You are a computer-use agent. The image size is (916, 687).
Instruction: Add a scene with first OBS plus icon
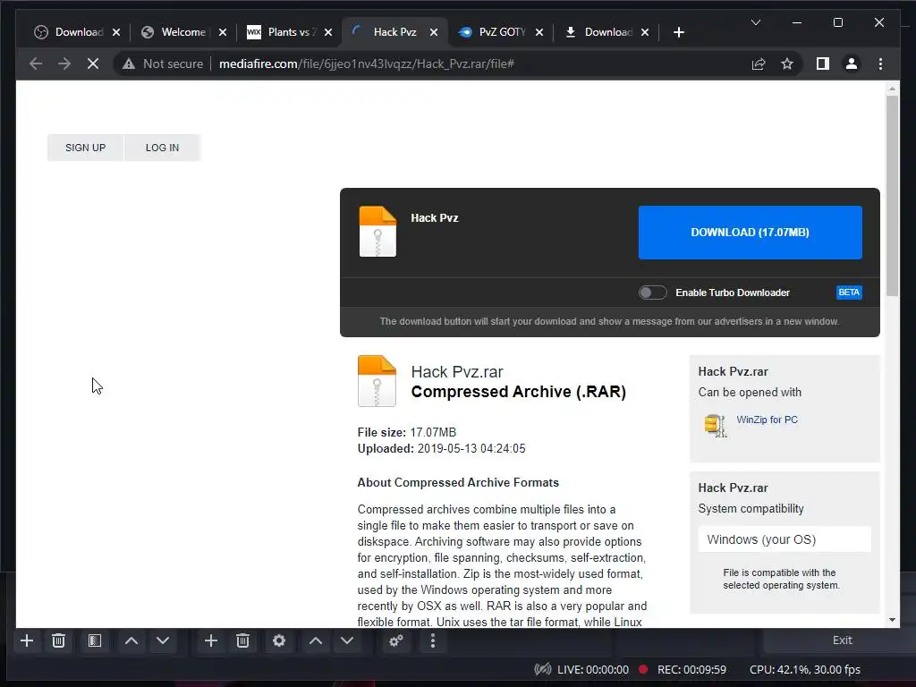[26, 640]
